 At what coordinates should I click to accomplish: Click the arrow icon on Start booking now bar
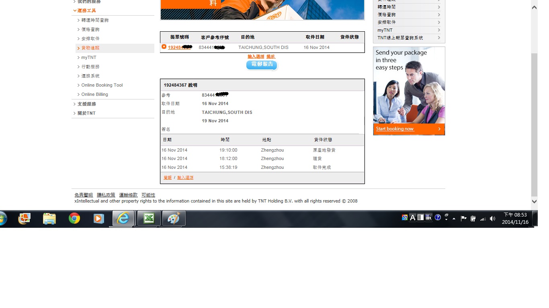click(439, 129)
